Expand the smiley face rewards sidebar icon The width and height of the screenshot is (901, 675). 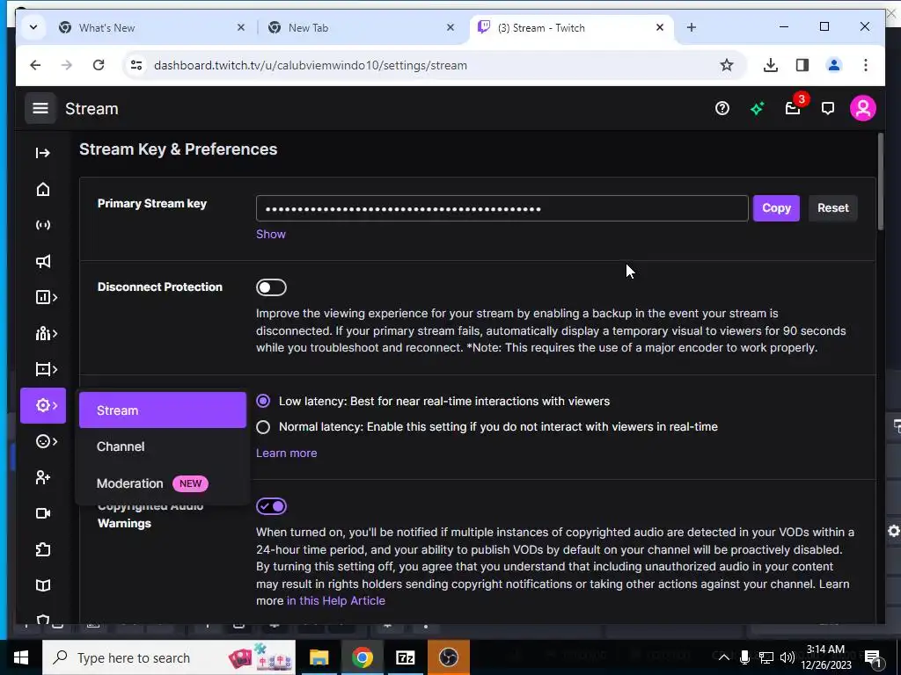(x=45, y=441)
